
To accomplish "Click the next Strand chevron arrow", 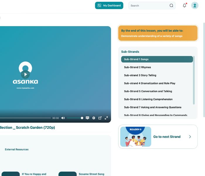I will click(190, 137).
